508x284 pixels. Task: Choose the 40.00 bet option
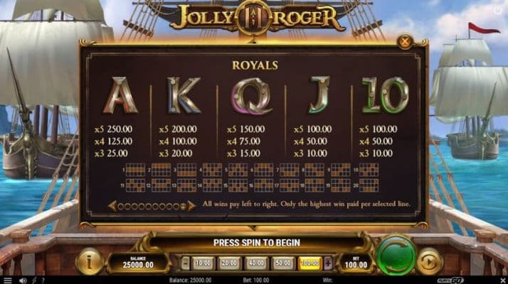256,263
